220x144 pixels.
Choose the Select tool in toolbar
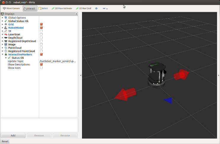pos(43,8)
